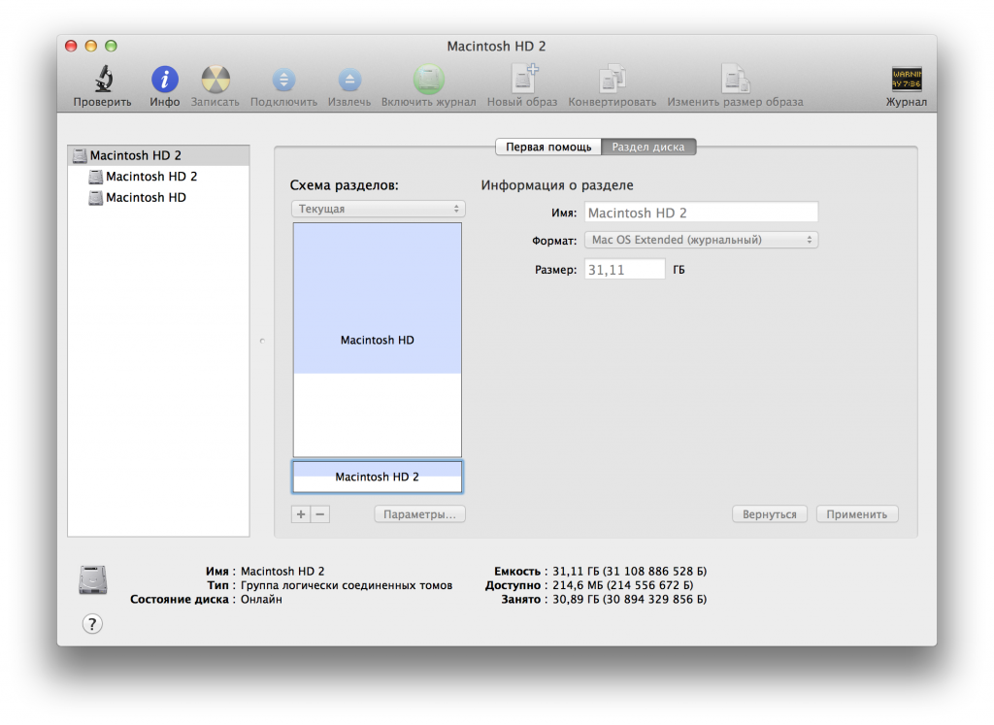Click the Применить button
Viewport: 994px width, 725px height.
click(857, 514)
